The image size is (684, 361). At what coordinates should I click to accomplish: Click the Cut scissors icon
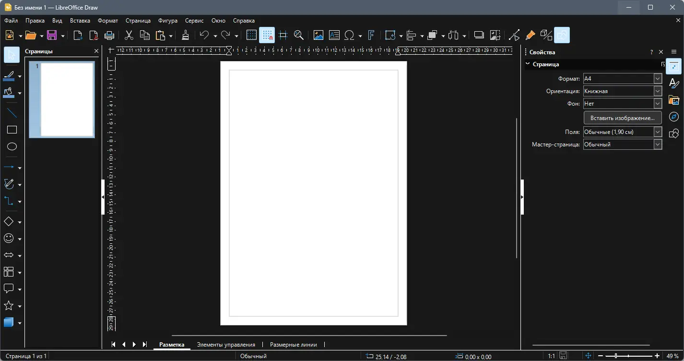pos(129,35)
